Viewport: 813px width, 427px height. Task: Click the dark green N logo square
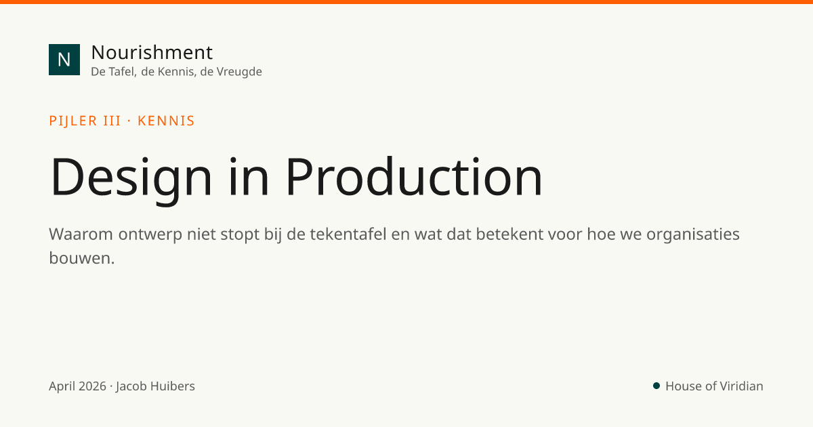[x=64, y=60]
